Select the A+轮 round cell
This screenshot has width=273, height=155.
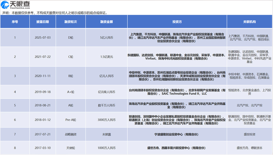(71, 92)
